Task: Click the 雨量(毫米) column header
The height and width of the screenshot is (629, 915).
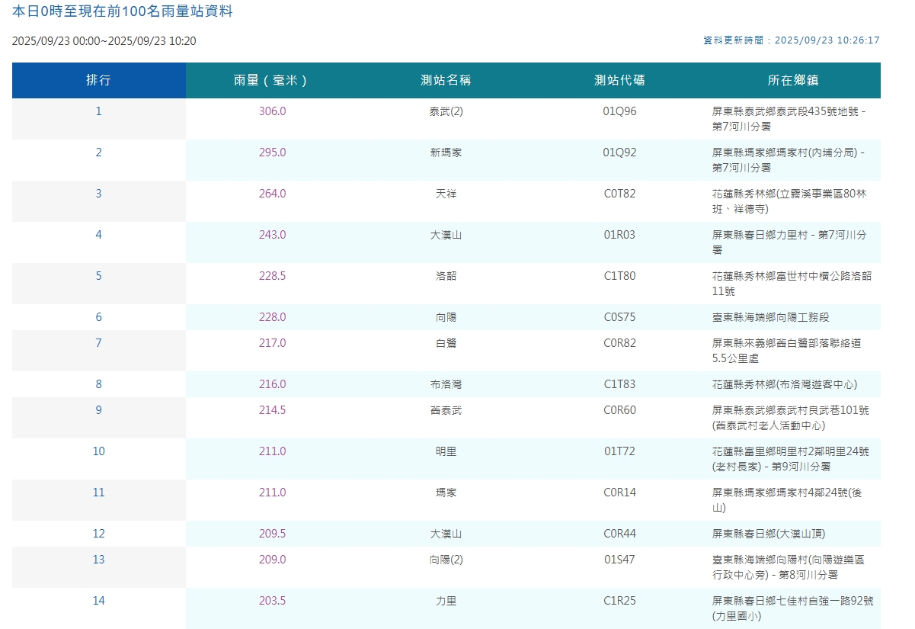Action: click(x=273, y=80)
